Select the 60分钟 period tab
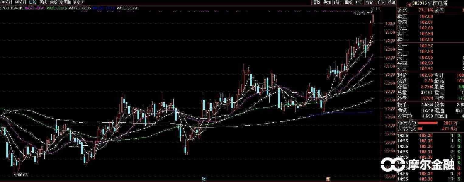The width and height of the screenshot is (464, 182). coord(21,2)
